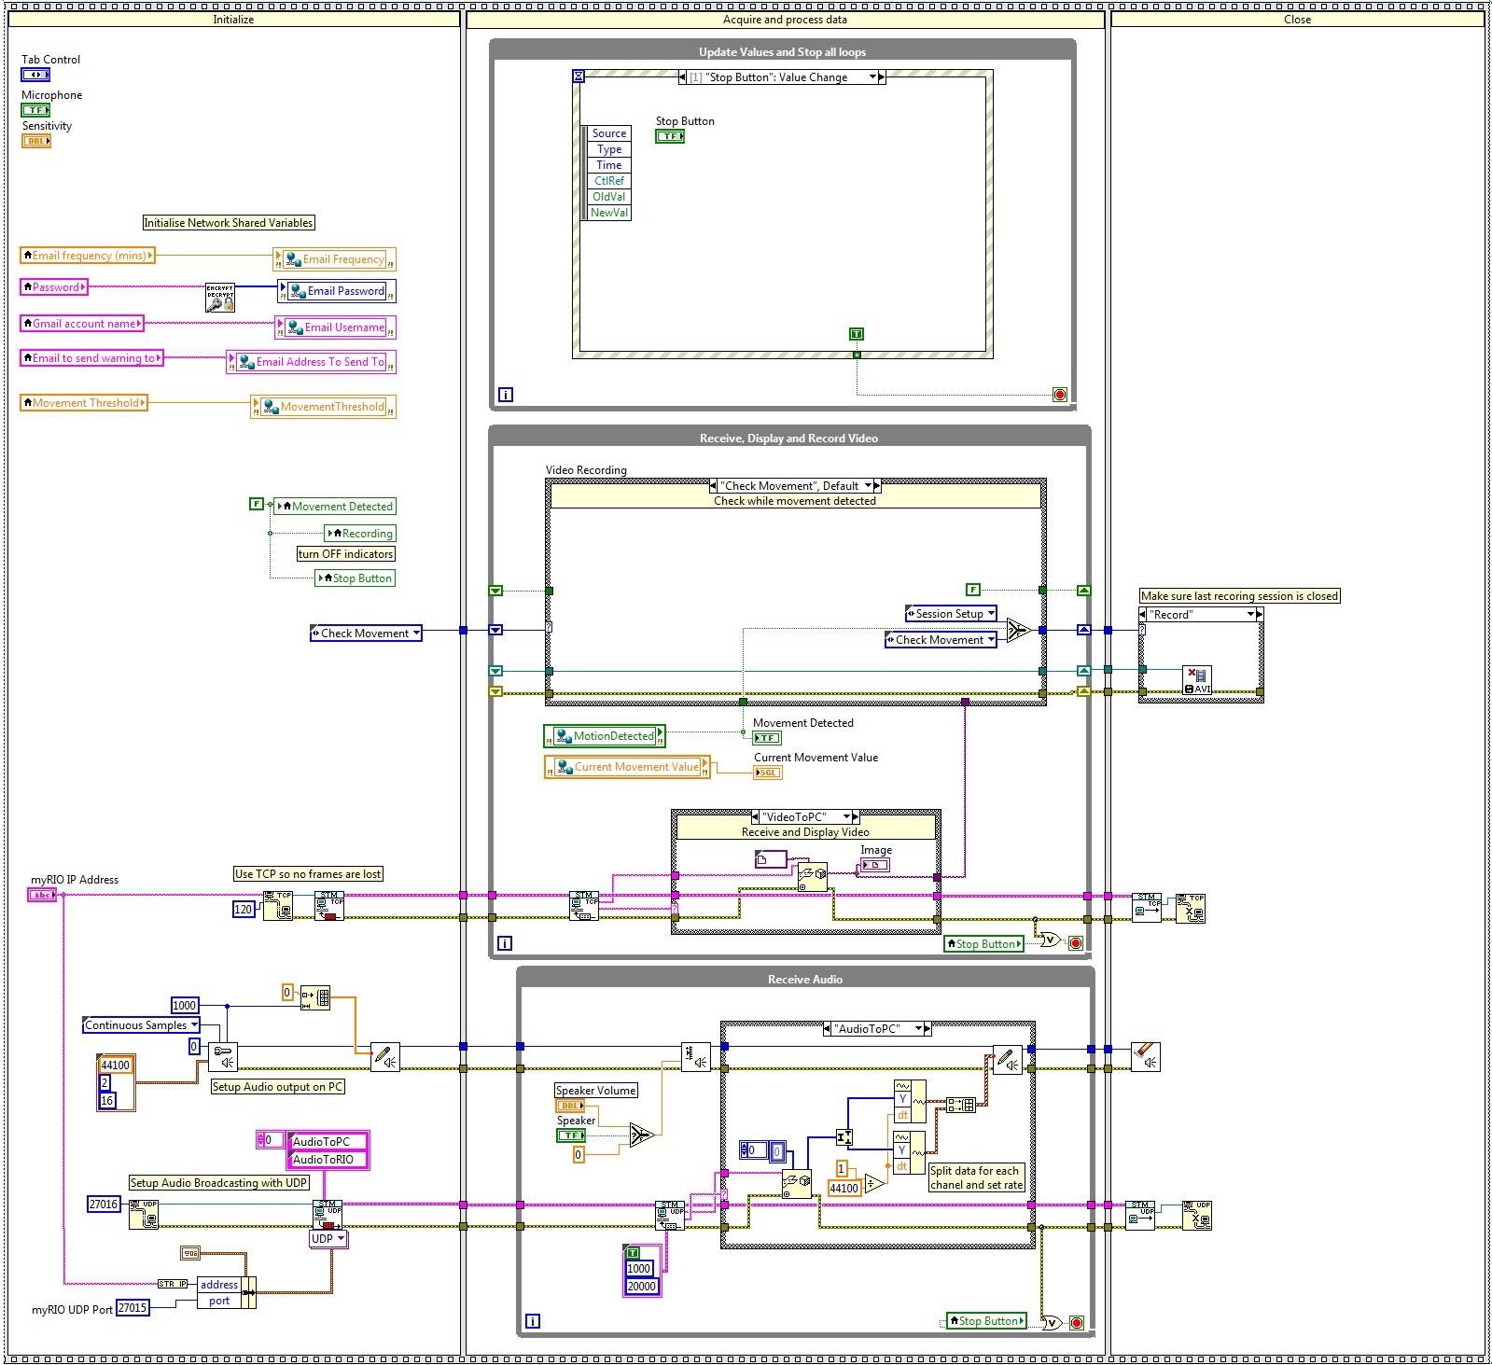Click the Speaker Volume DBL terminal
1492x1365 pixels.
point(571,1106)
